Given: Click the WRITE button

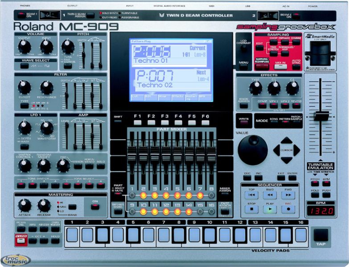Looking at the screenshot, I should (244, 122).
